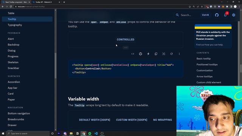Toggle show source code icon
This screenshot has width=242, height=136.
click(x=133, y=54)
